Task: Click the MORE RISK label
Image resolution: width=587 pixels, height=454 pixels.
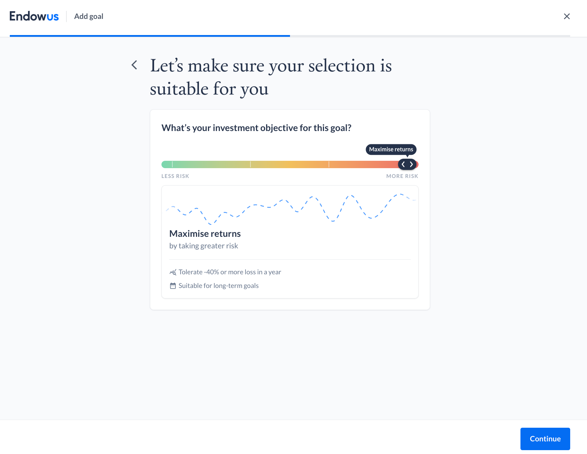Action: [x=402, y=176]
